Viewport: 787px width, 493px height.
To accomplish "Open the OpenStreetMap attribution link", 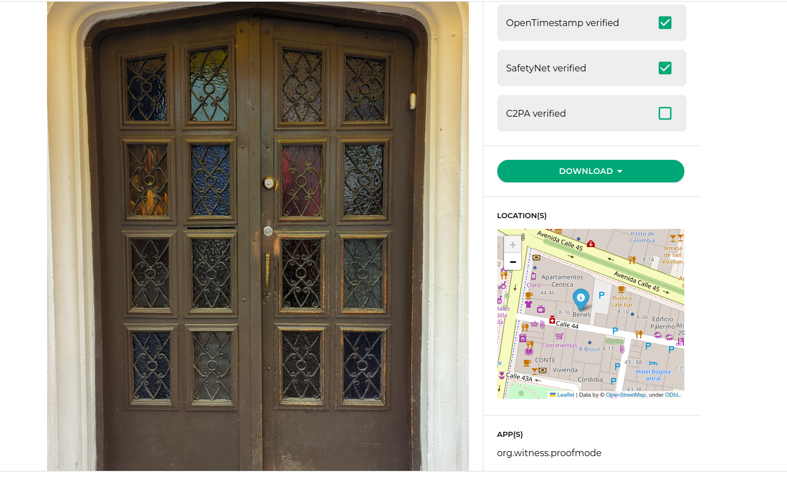I will coord(625,395).
